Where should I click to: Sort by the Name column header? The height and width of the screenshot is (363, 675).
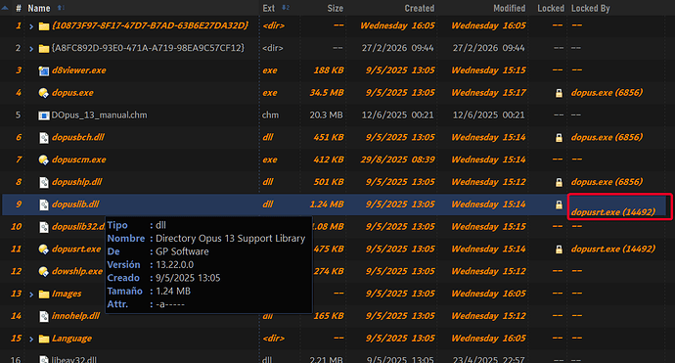tap(39, 8)
